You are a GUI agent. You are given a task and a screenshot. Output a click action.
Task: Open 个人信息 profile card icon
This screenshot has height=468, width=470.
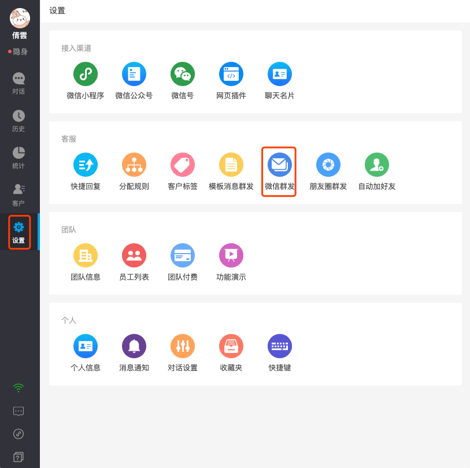[86, 346]
